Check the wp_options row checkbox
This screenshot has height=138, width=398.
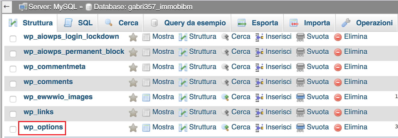[13, 129]
